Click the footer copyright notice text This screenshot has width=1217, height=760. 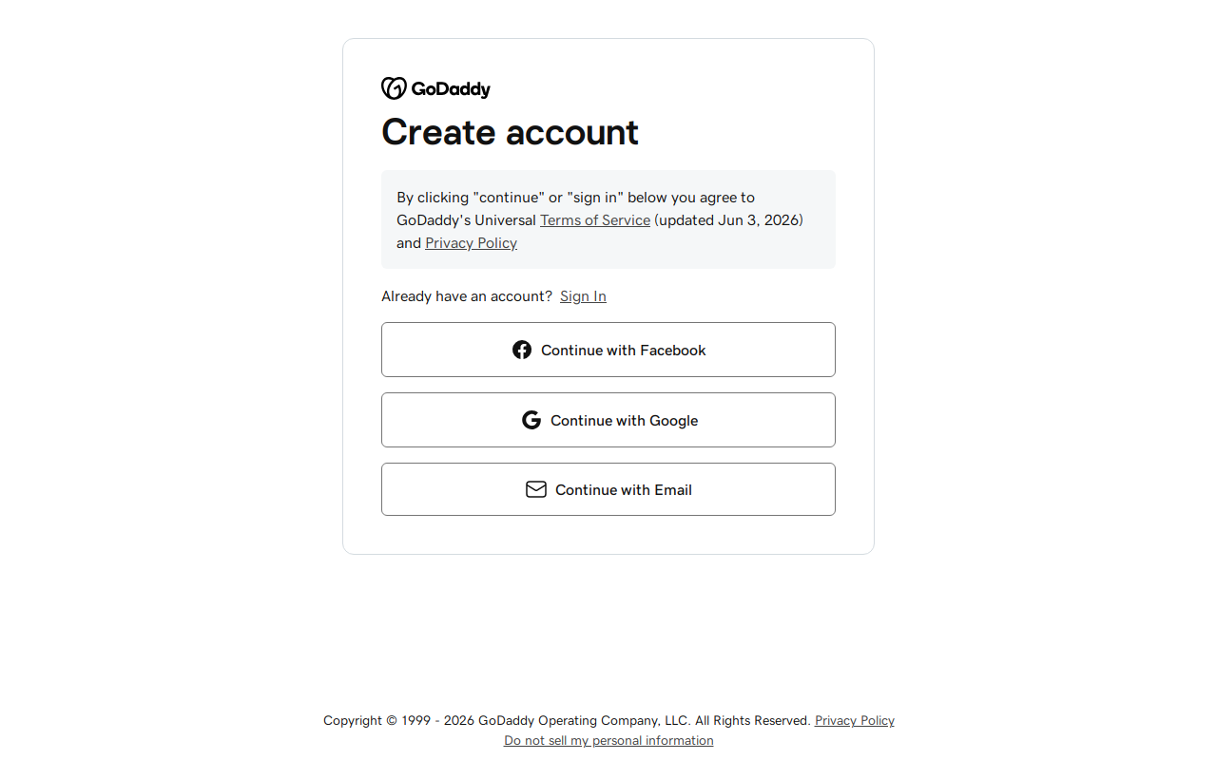[567, 721]
